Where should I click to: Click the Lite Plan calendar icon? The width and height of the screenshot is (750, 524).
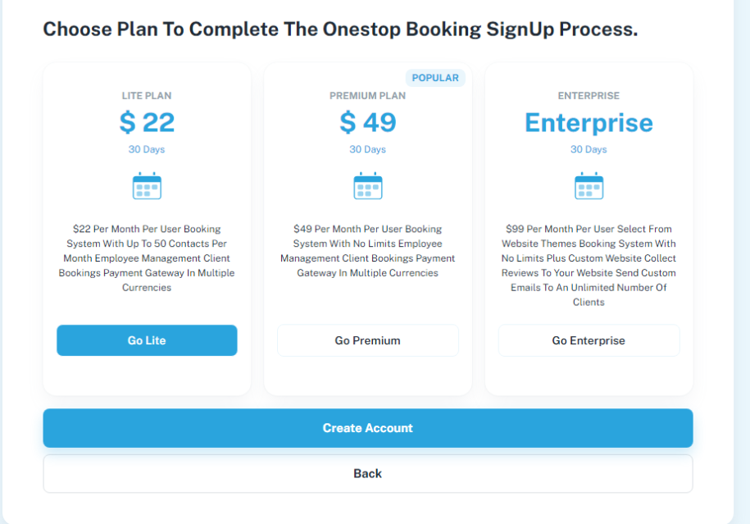click(147, 186)
